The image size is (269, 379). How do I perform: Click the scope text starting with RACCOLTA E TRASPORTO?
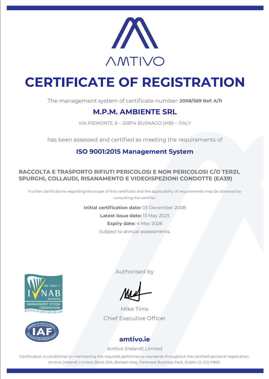(129, 175)
